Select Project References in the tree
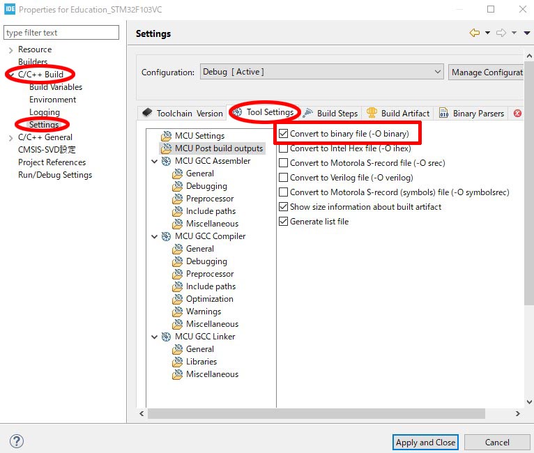 point(52,162)
